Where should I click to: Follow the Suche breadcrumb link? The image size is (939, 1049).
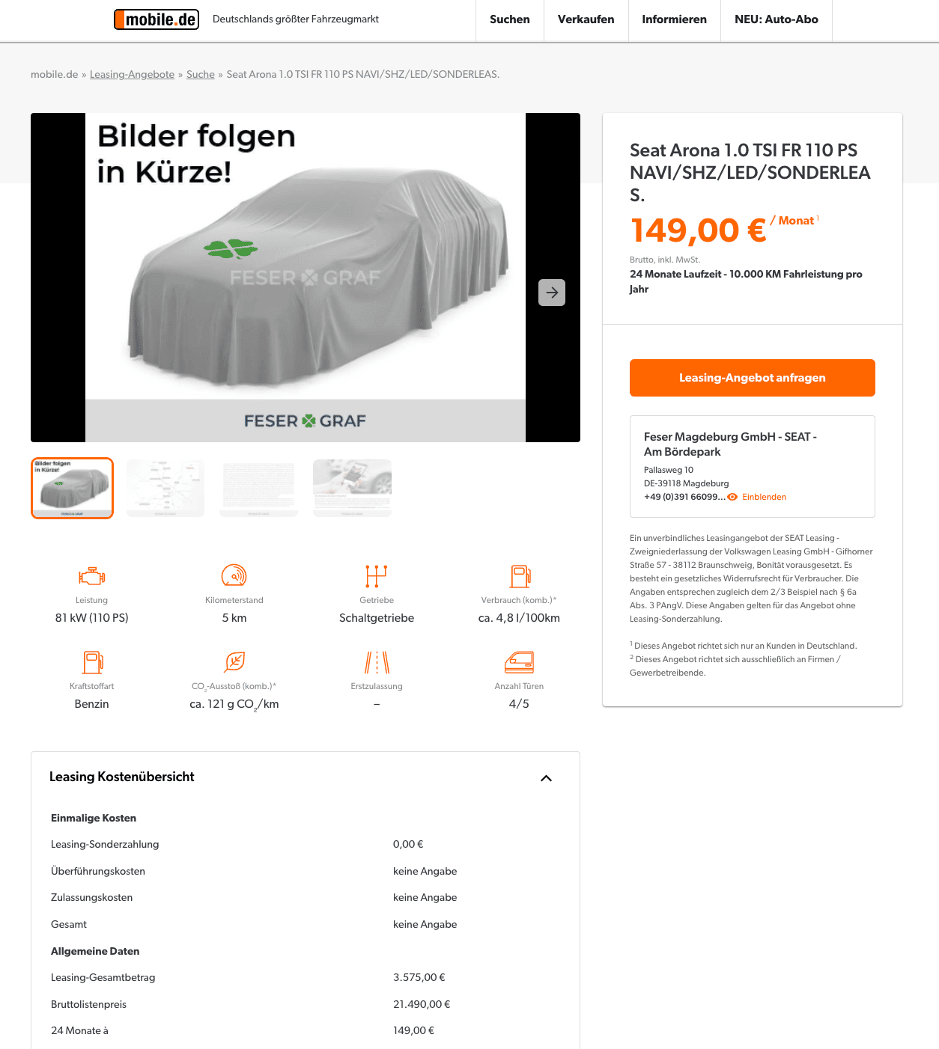201,74
